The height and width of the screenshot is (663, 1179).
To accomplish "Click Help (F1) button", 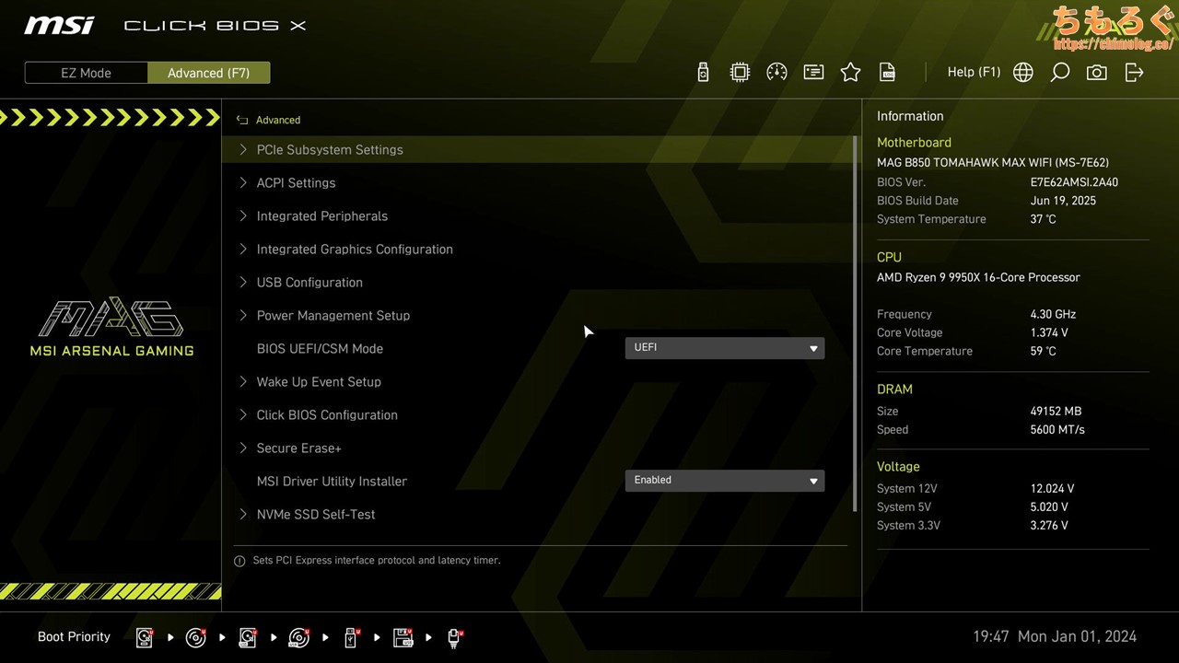I will [x=974, y=72].
